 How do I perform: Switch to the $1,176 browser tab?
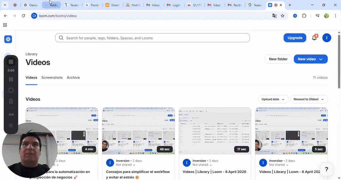[194, 5]
